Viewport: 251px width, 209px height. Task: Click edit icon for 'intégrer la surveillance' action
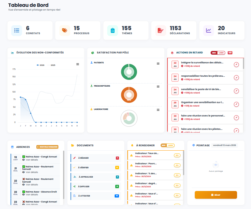(x=236, y=65)
